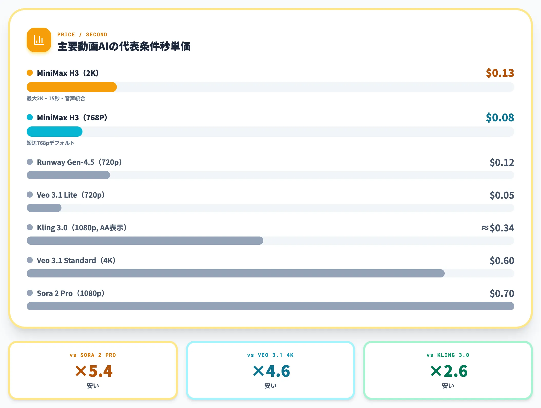Click the Runway Gen-4.5 price bar
The width and height of the screenshot is (541, 408).
(68, 175)
